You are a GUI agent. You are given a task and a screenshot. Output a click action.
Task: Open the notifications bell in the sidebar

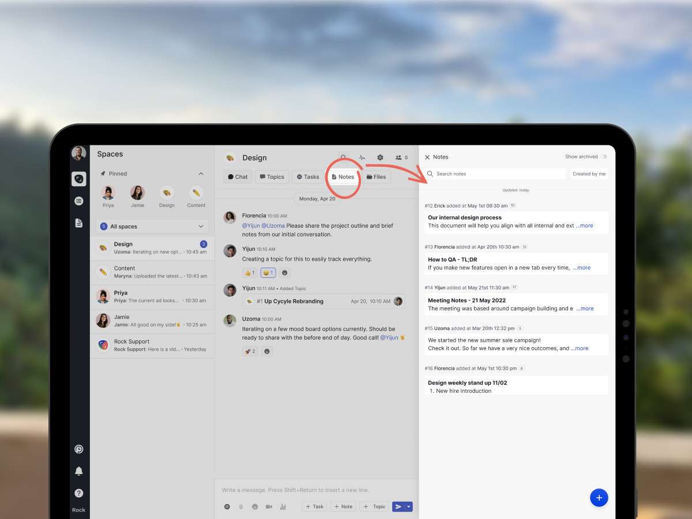[x=79, y=471]
